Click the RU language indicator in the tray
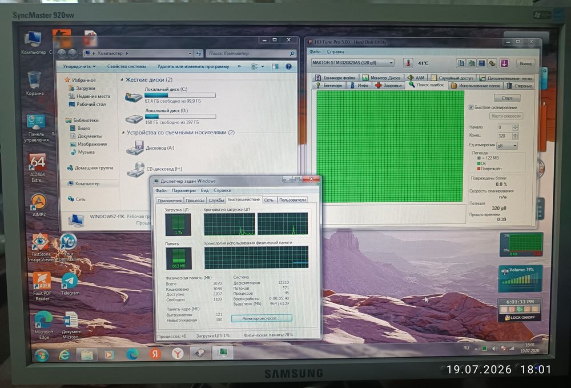Viewport: 571px width, 388px height. 466,348
